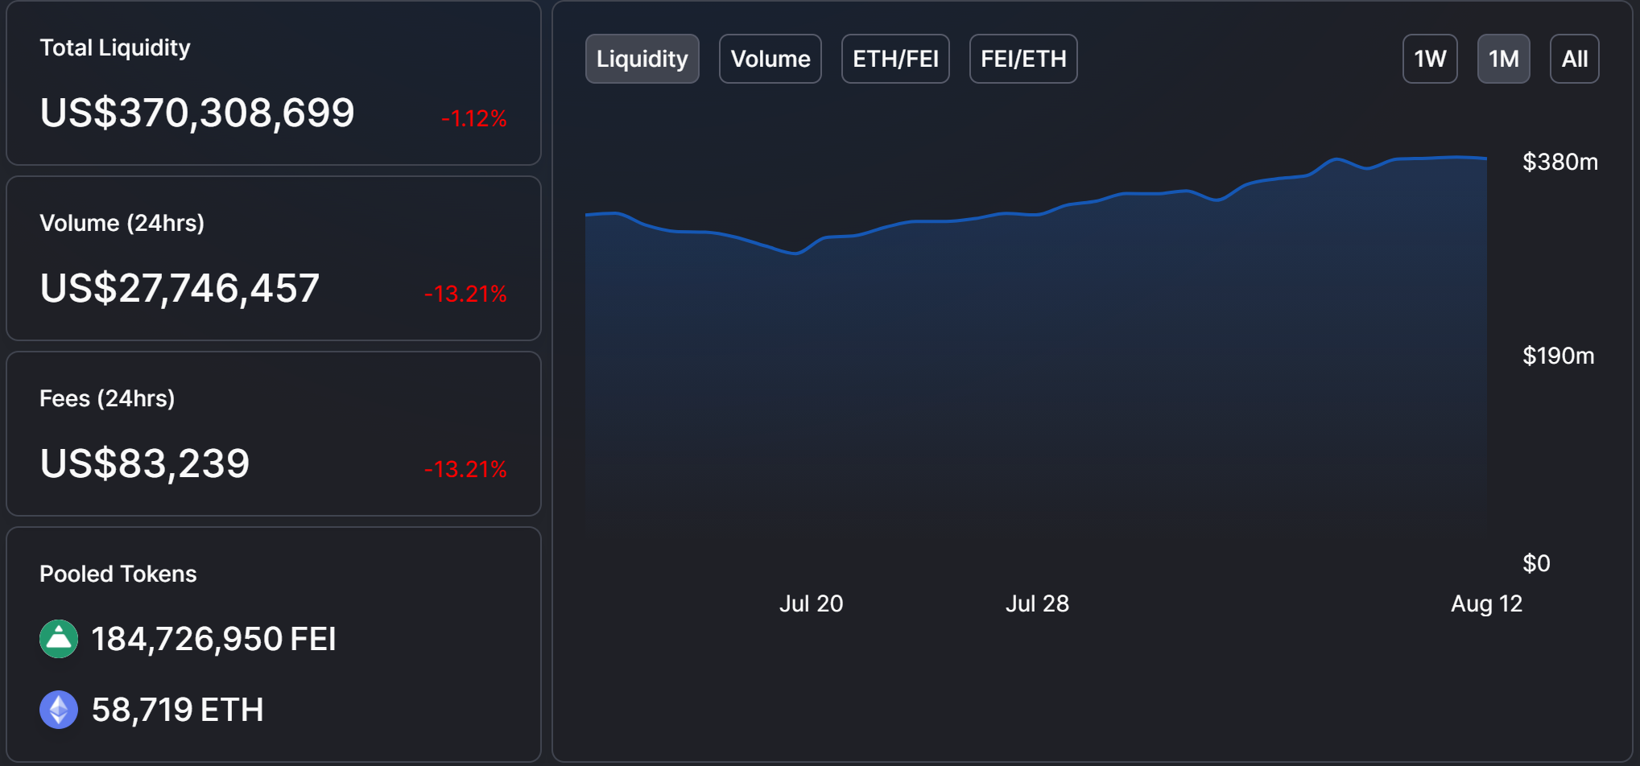Click the $190m axis label
1640x766 pixels.
point(1558,356)
